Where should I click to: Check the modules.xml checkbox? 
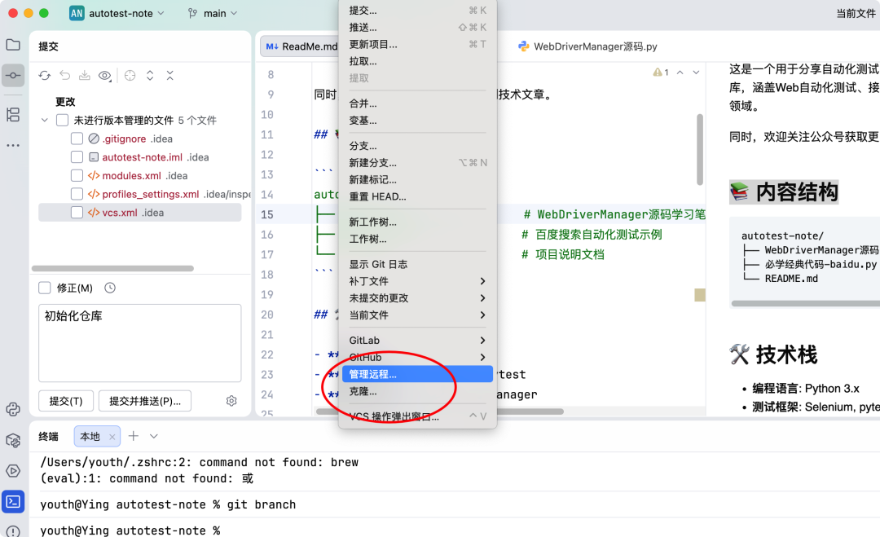pyautogui.click(x=77, y=176)
